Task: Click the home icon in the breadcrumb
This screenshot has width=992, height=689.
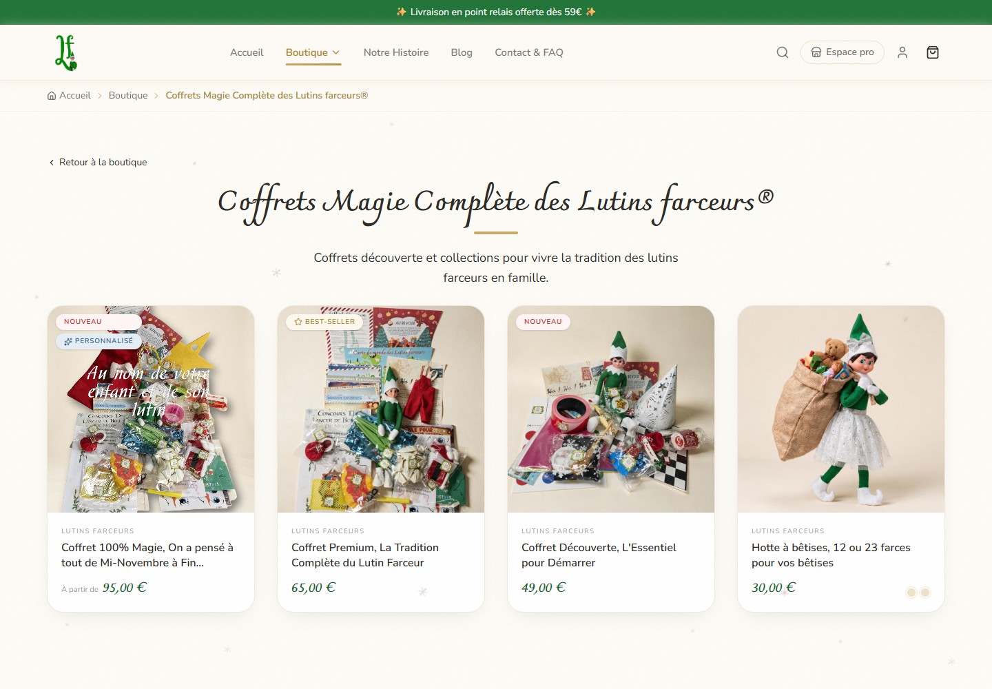Action: (x=52, y=96)
